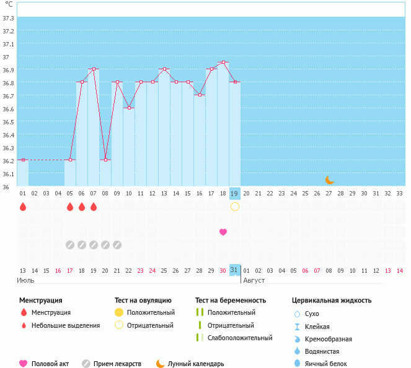Select the pink heart icon under day 18
The width and height of the screenshot is (411, 368).
point(223,232)
